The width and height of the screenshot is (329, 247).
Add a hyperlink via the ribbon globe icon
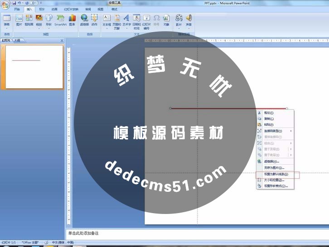click(x=84, y=20)
